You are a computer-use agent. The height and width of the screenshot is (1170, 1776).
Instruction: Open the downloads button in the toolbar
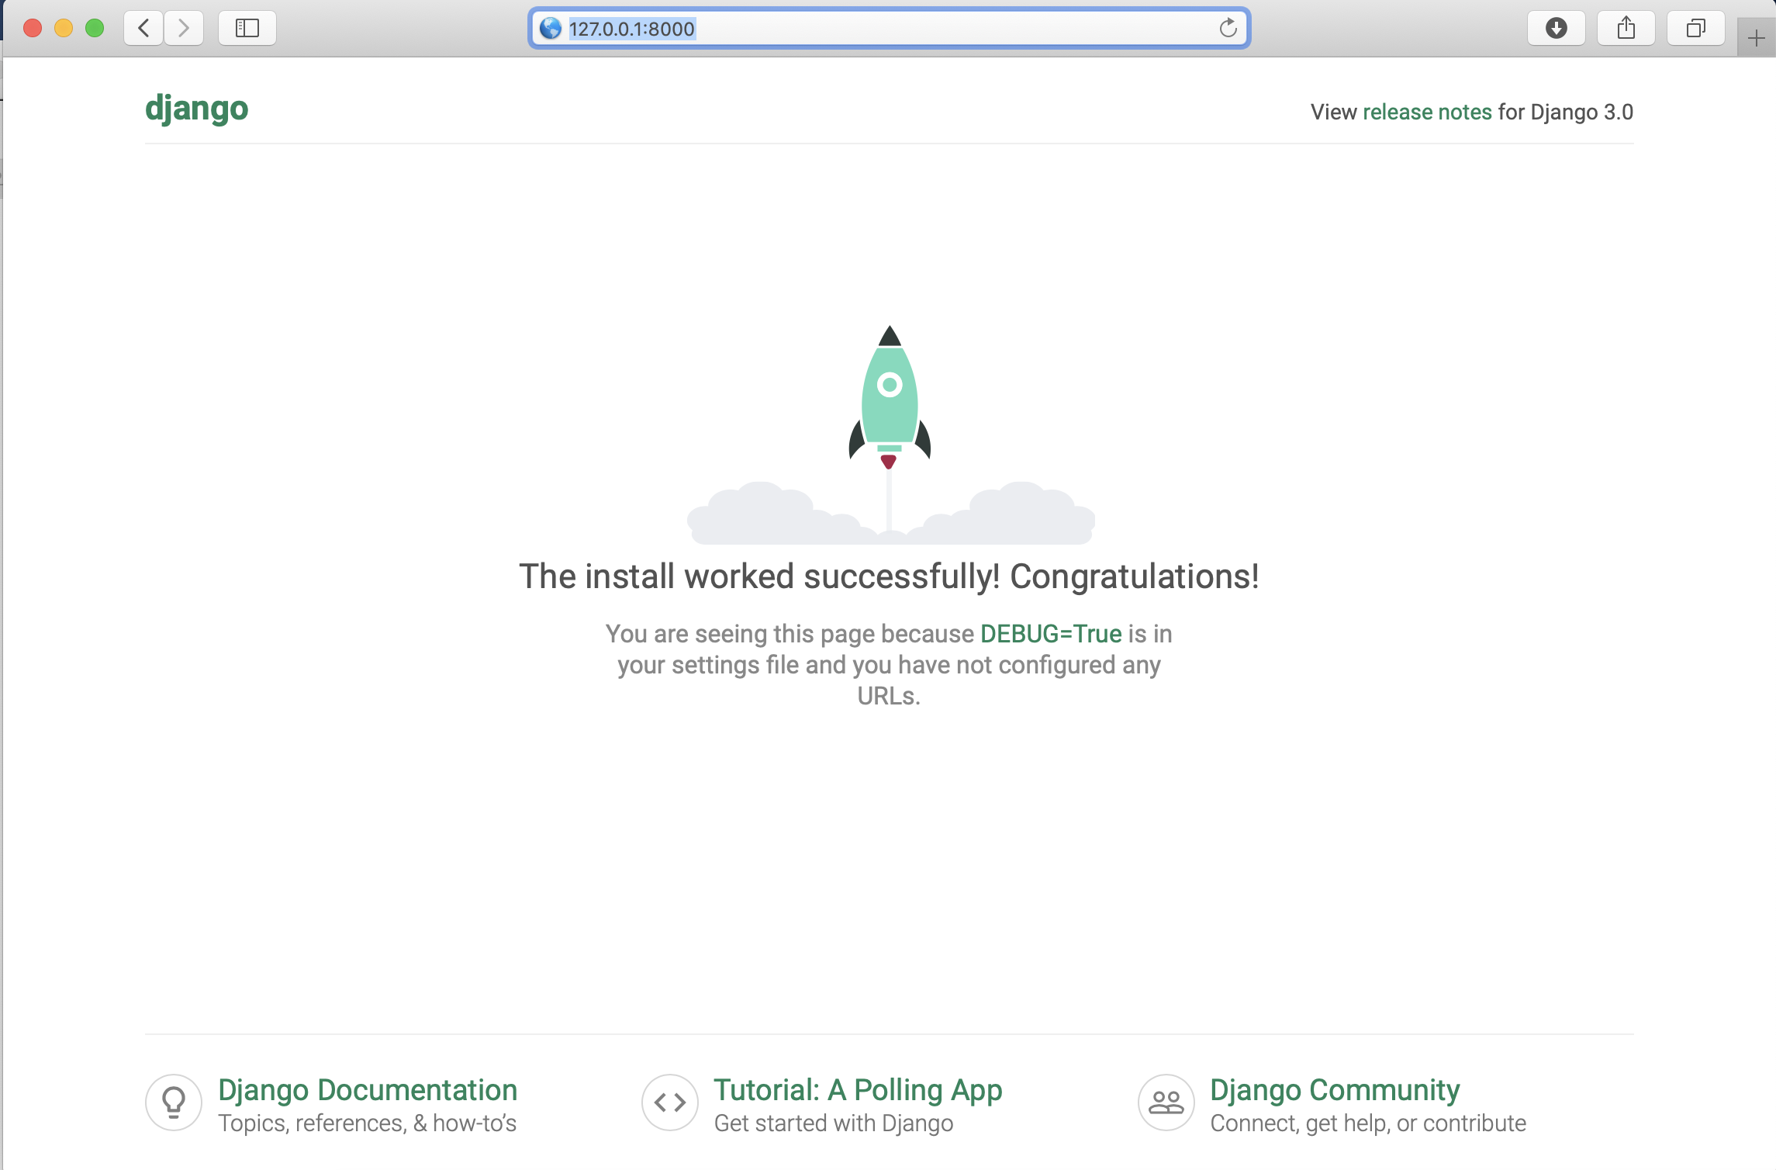pyautogui.click(x=1556, y=29)
